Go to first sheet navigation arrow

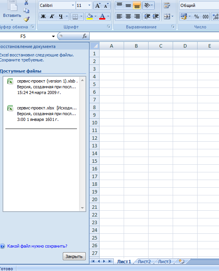(93, 261)
